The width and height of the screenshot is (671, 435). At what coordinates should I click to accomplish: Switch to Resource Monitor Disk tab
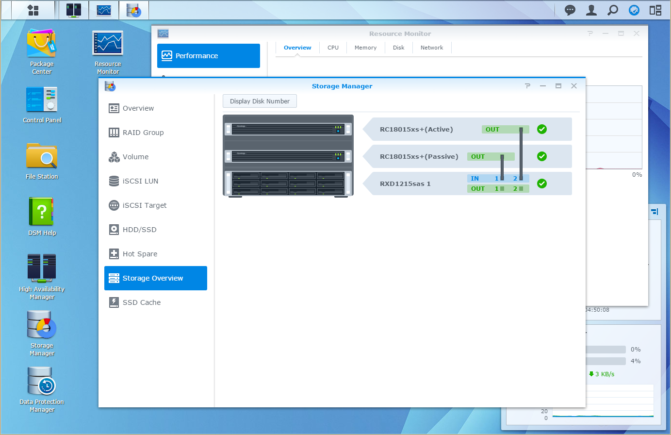pyautogui.click(x=398, y=48)
